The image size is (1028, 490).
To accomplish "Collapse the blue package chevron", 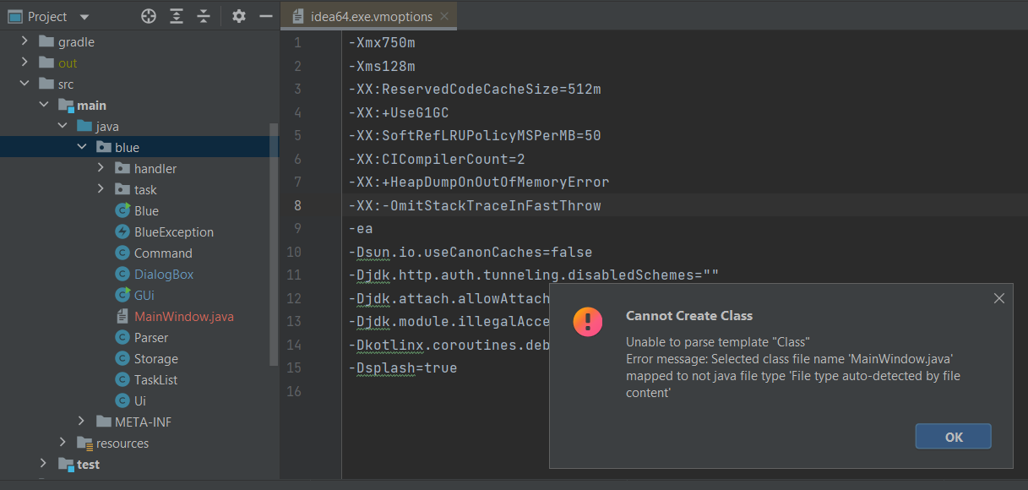I will click(82, 146).
